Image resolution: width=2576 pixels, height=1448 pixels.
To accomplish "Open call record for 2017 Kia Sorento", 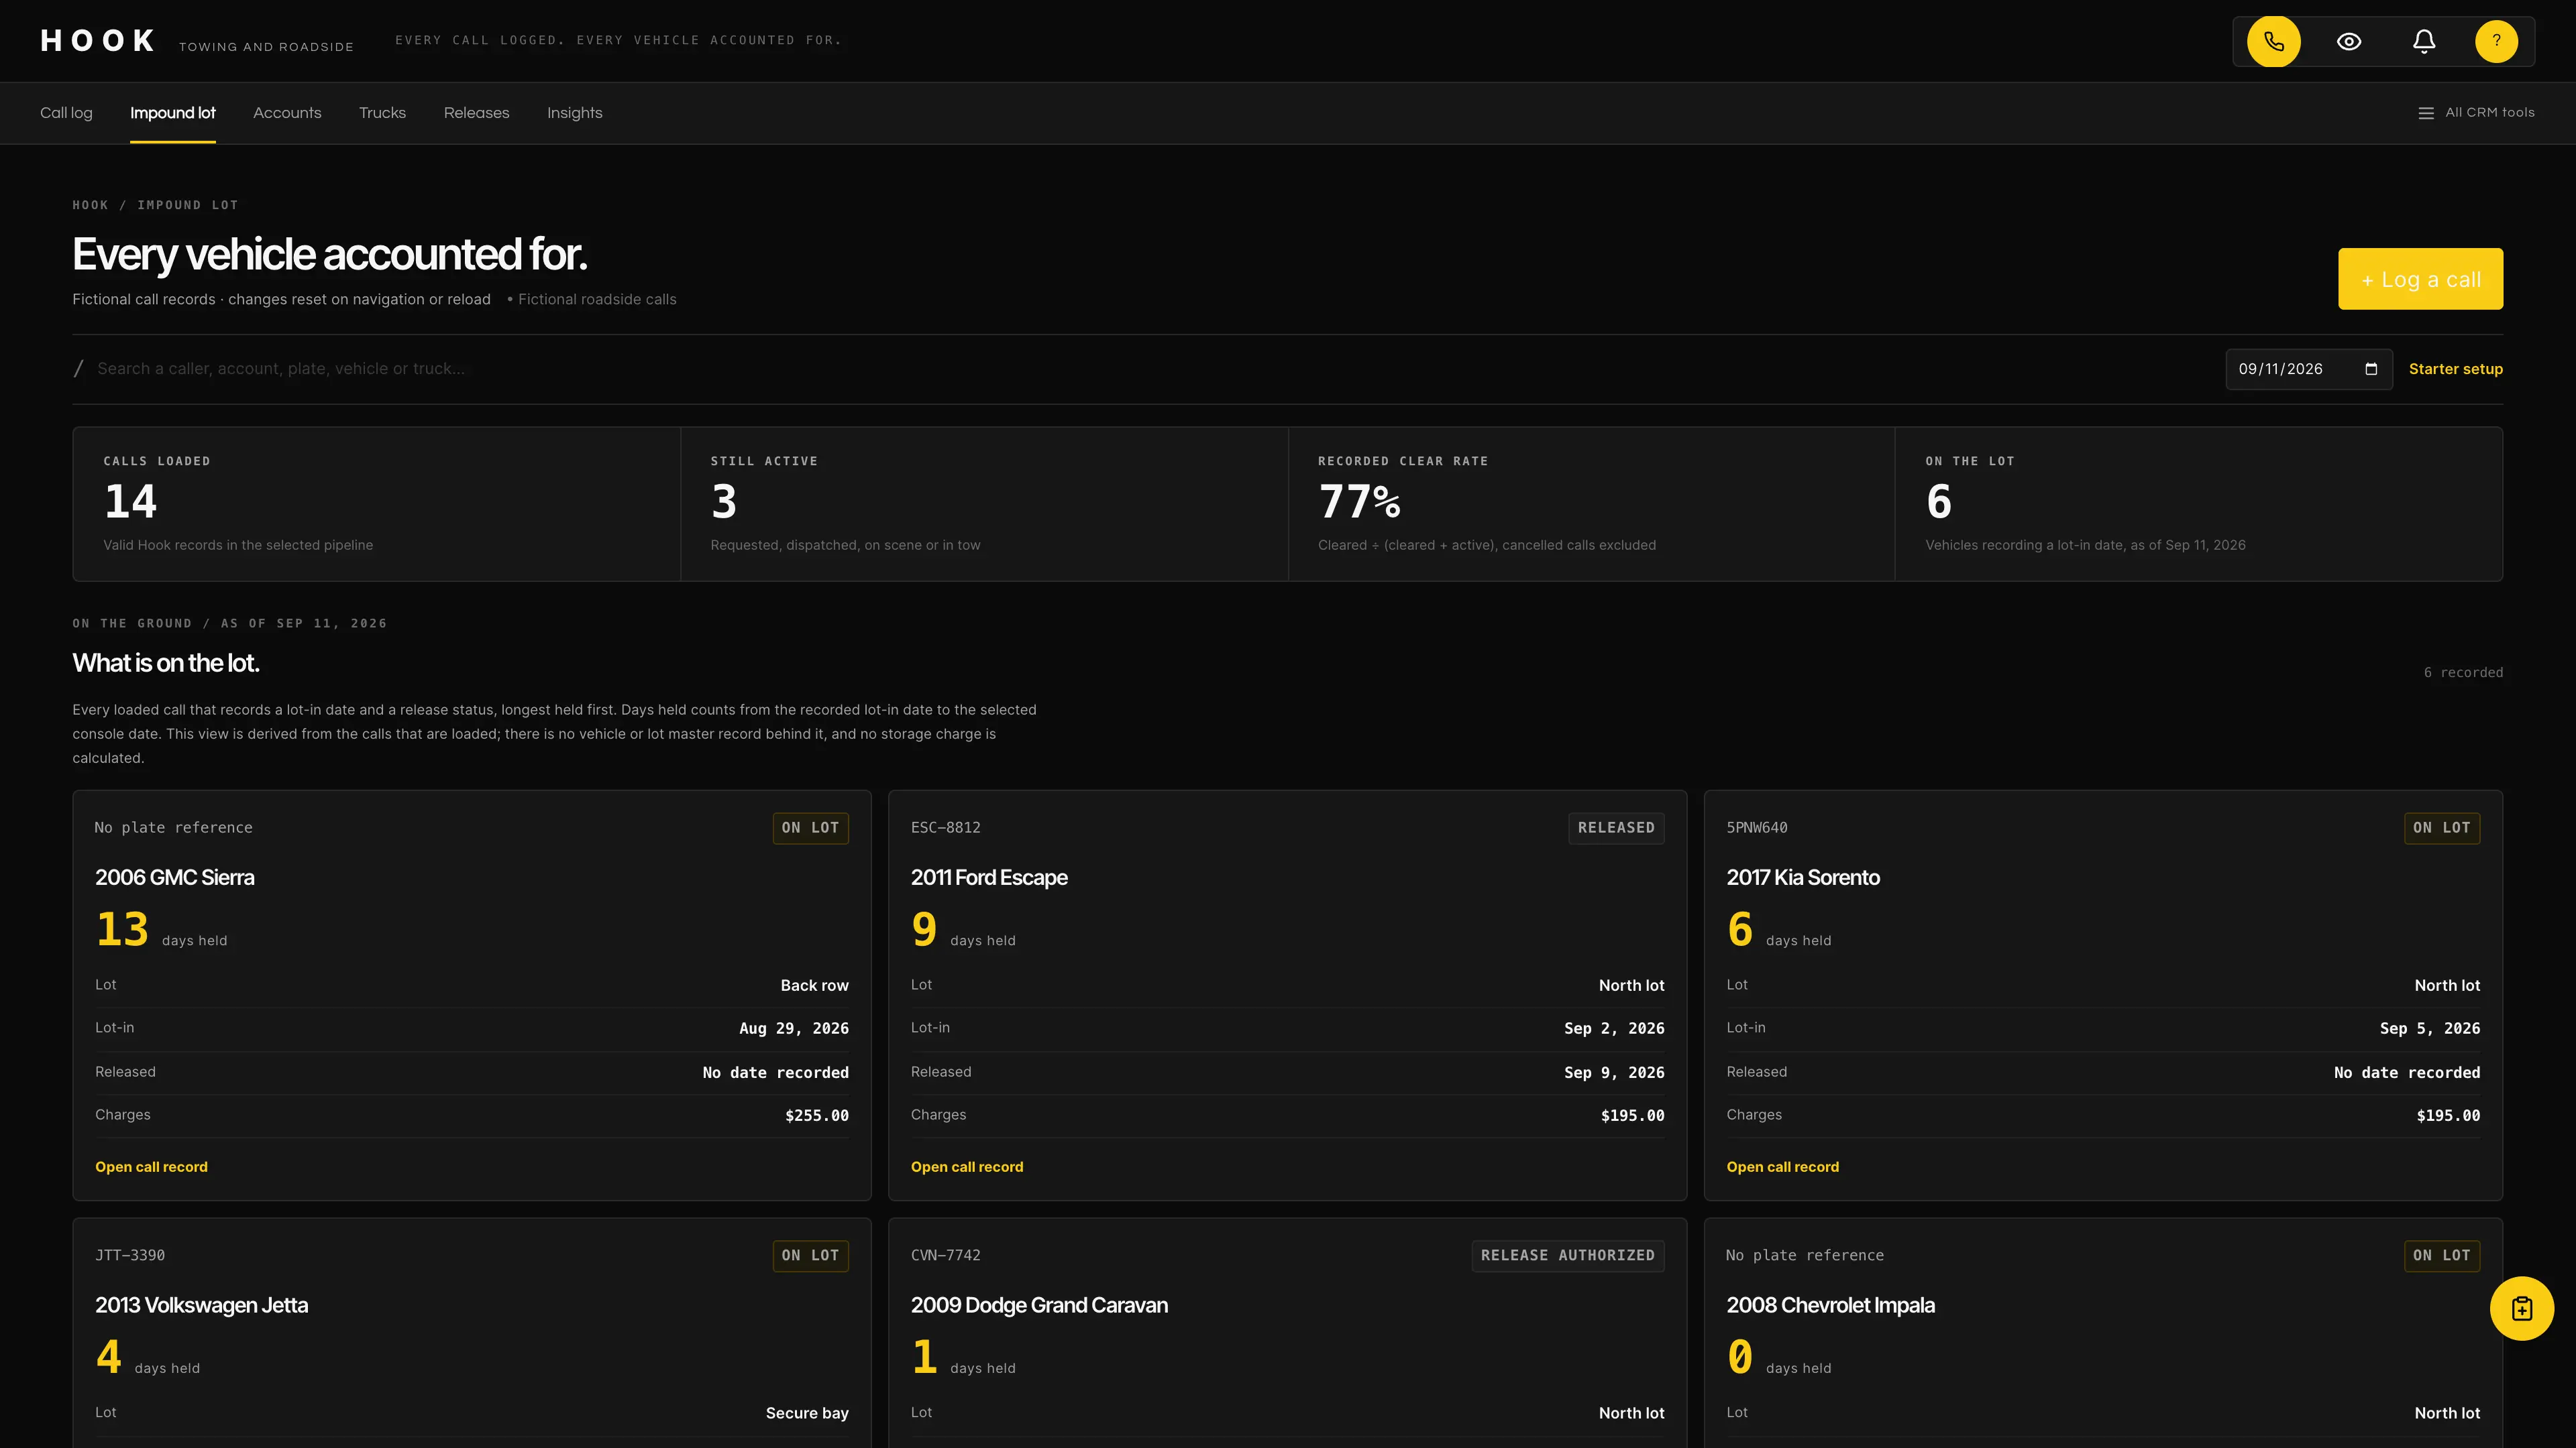I will [x=1782, y=1166].
